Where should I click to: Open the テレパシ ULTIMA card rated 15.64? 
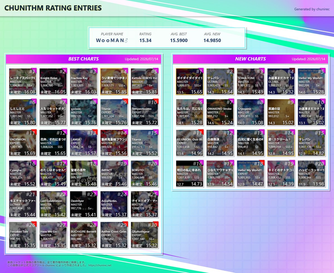[220, 82]
